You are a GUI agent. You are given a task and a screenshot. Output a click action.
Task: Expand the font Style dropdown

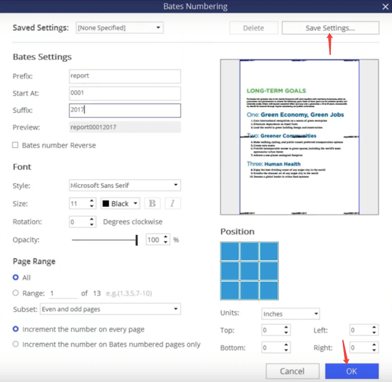point(125,185)
